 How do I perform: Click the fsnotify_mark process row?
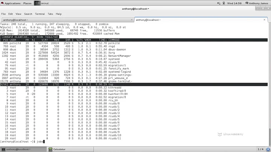134,68
